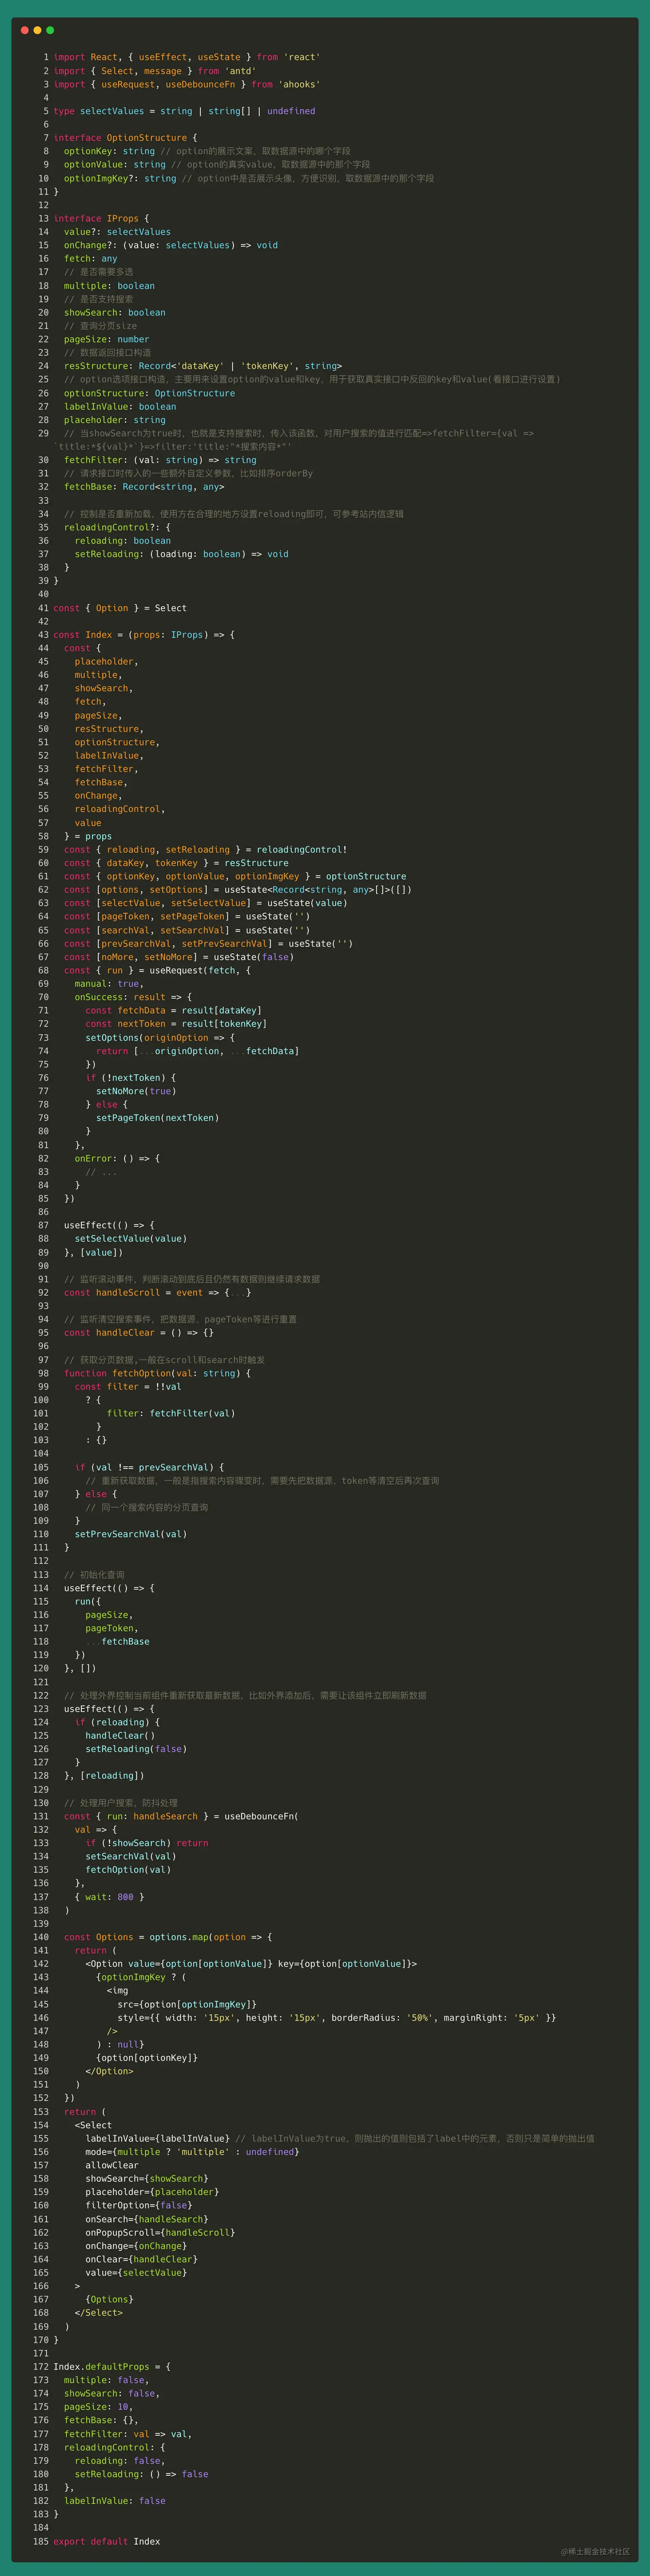Select the 'manual: true,' line
This screenshot has height=2576, width=650.
click(109, 984)
